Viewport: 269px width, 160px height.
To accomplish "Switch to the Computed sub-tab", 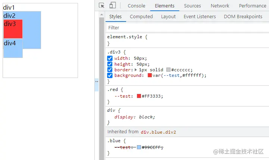I will [141, 17].
